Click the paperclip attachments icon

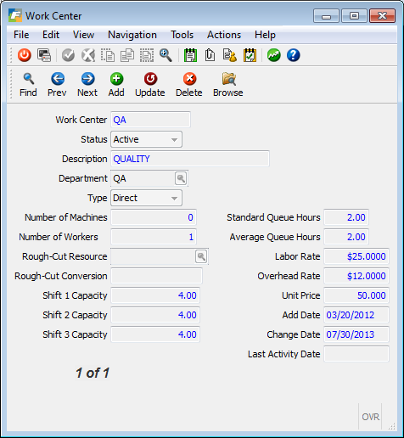pyautogui.click(x=210, y=55)
